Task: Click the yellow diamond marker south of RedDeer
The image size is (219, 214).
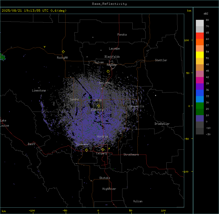Action: (108, 71)
